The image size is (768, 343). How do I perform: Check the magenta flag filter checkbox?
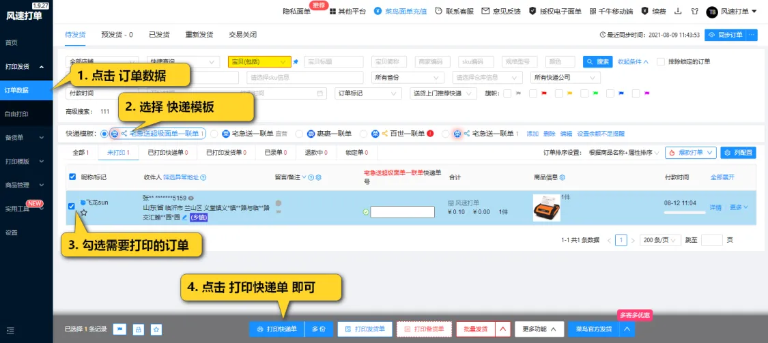tap(636, 93)
